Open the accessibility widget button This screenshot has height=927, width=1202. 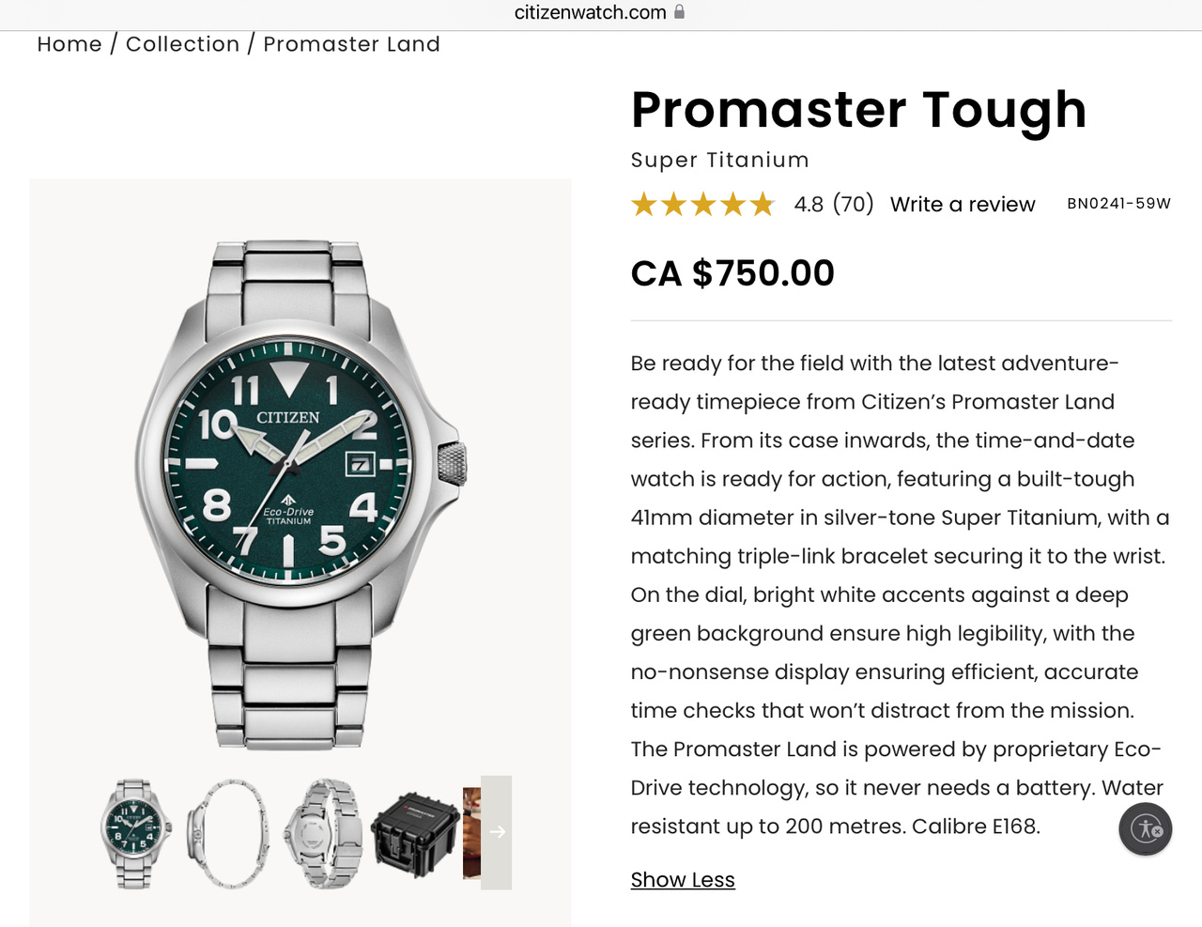pos(1145,829)
